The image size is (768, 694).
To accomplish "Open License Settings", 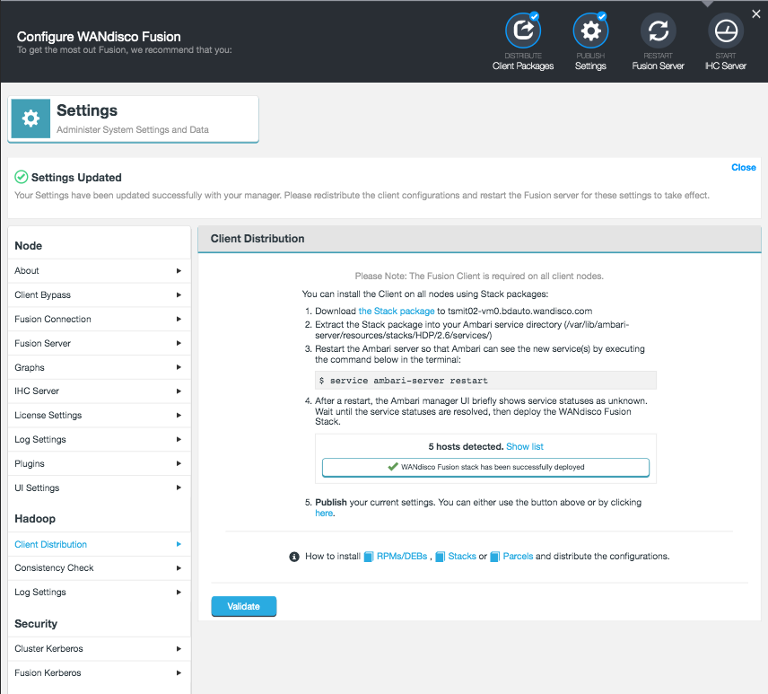I will pyautogui.click(x=99, y=415).
